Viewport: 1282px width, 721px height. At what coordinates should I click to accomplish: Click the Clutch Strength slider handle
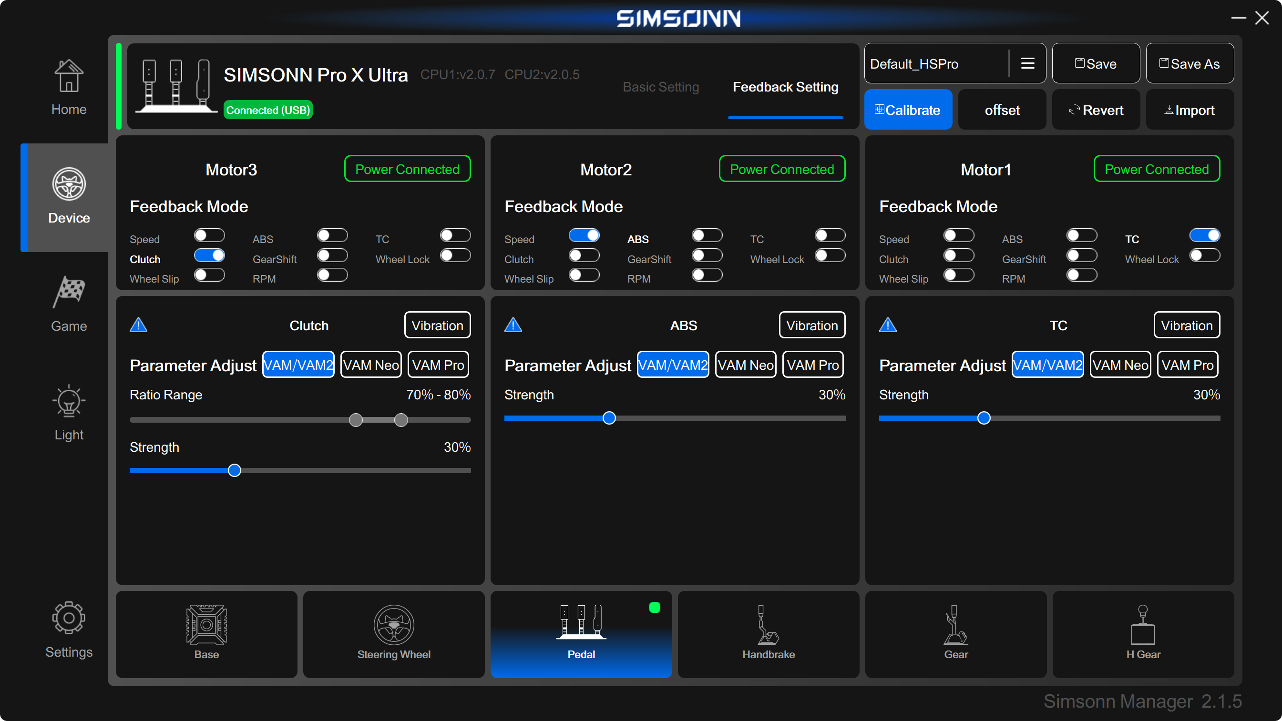click(235, 470)
